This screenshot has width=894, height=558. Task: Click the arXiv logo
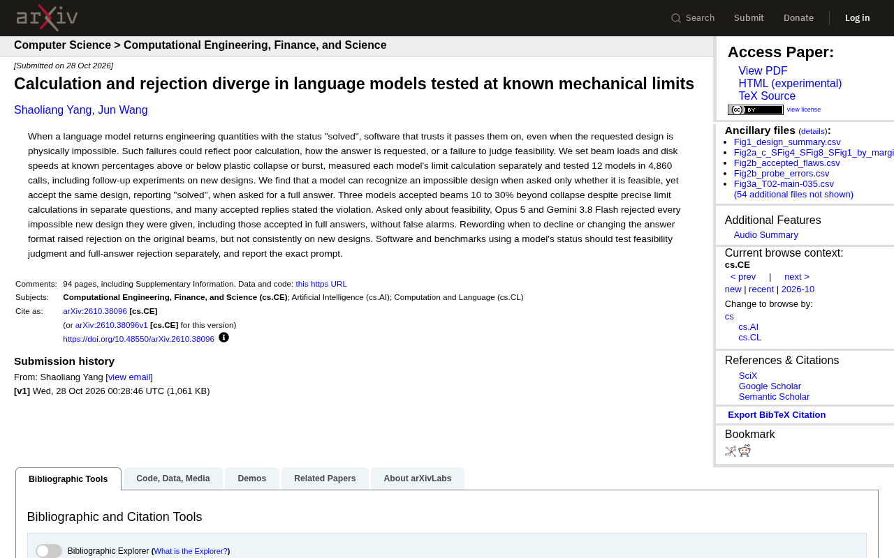point(47,18)
